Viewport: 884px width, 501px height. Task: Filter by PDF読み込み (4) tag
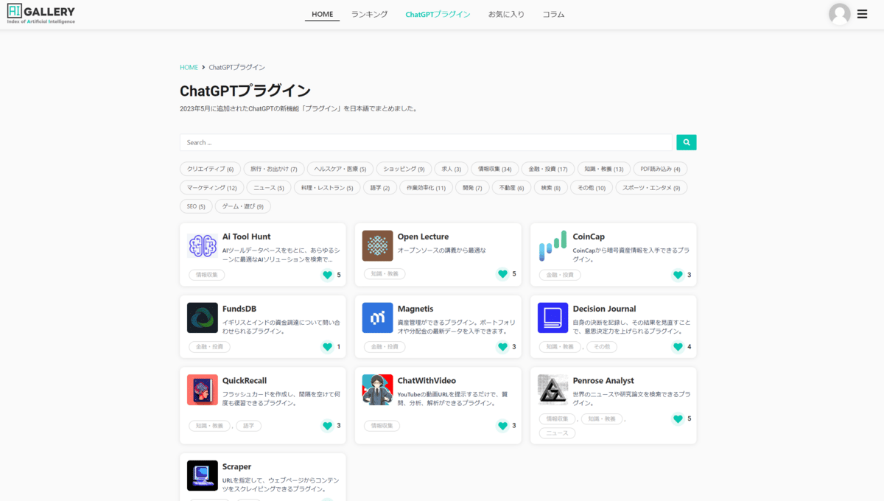point(661,169)
